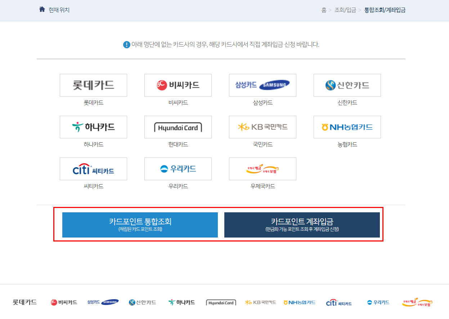Select the 신한카드 logo card
The height and width of the screenshot is (319, 449).
coord(347,85)
